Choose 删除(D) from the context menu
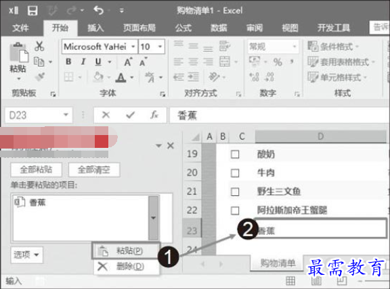Image resolution: width=390 pixels, height=289 pixels. [x=127, y=267]
